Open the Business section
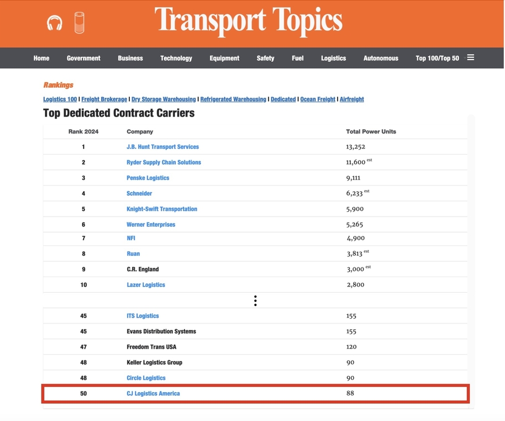 coord(130,58)
